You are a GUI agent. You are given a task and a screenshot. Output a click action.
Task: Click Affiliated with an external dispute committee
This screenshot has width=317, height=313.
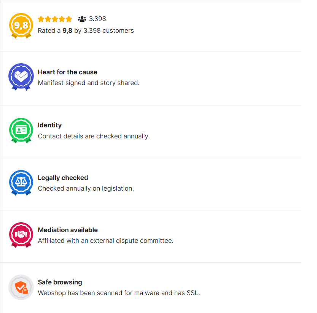[106, 241]
